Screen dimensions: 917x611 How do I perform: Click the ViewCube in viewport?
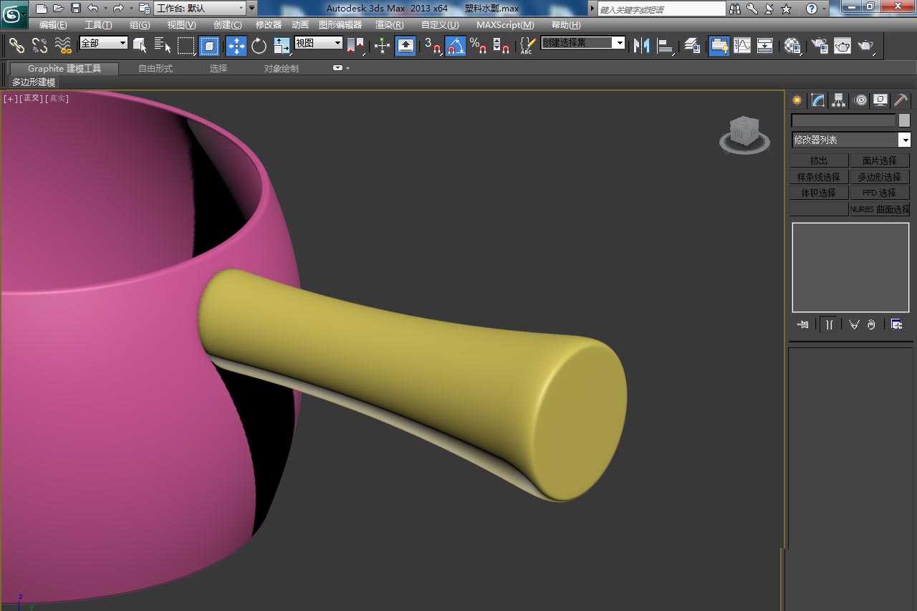point(744,134)
